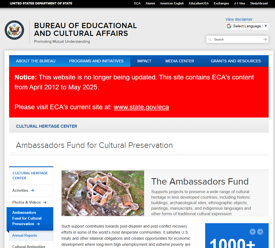Click the Department of State seal logo

14,30
